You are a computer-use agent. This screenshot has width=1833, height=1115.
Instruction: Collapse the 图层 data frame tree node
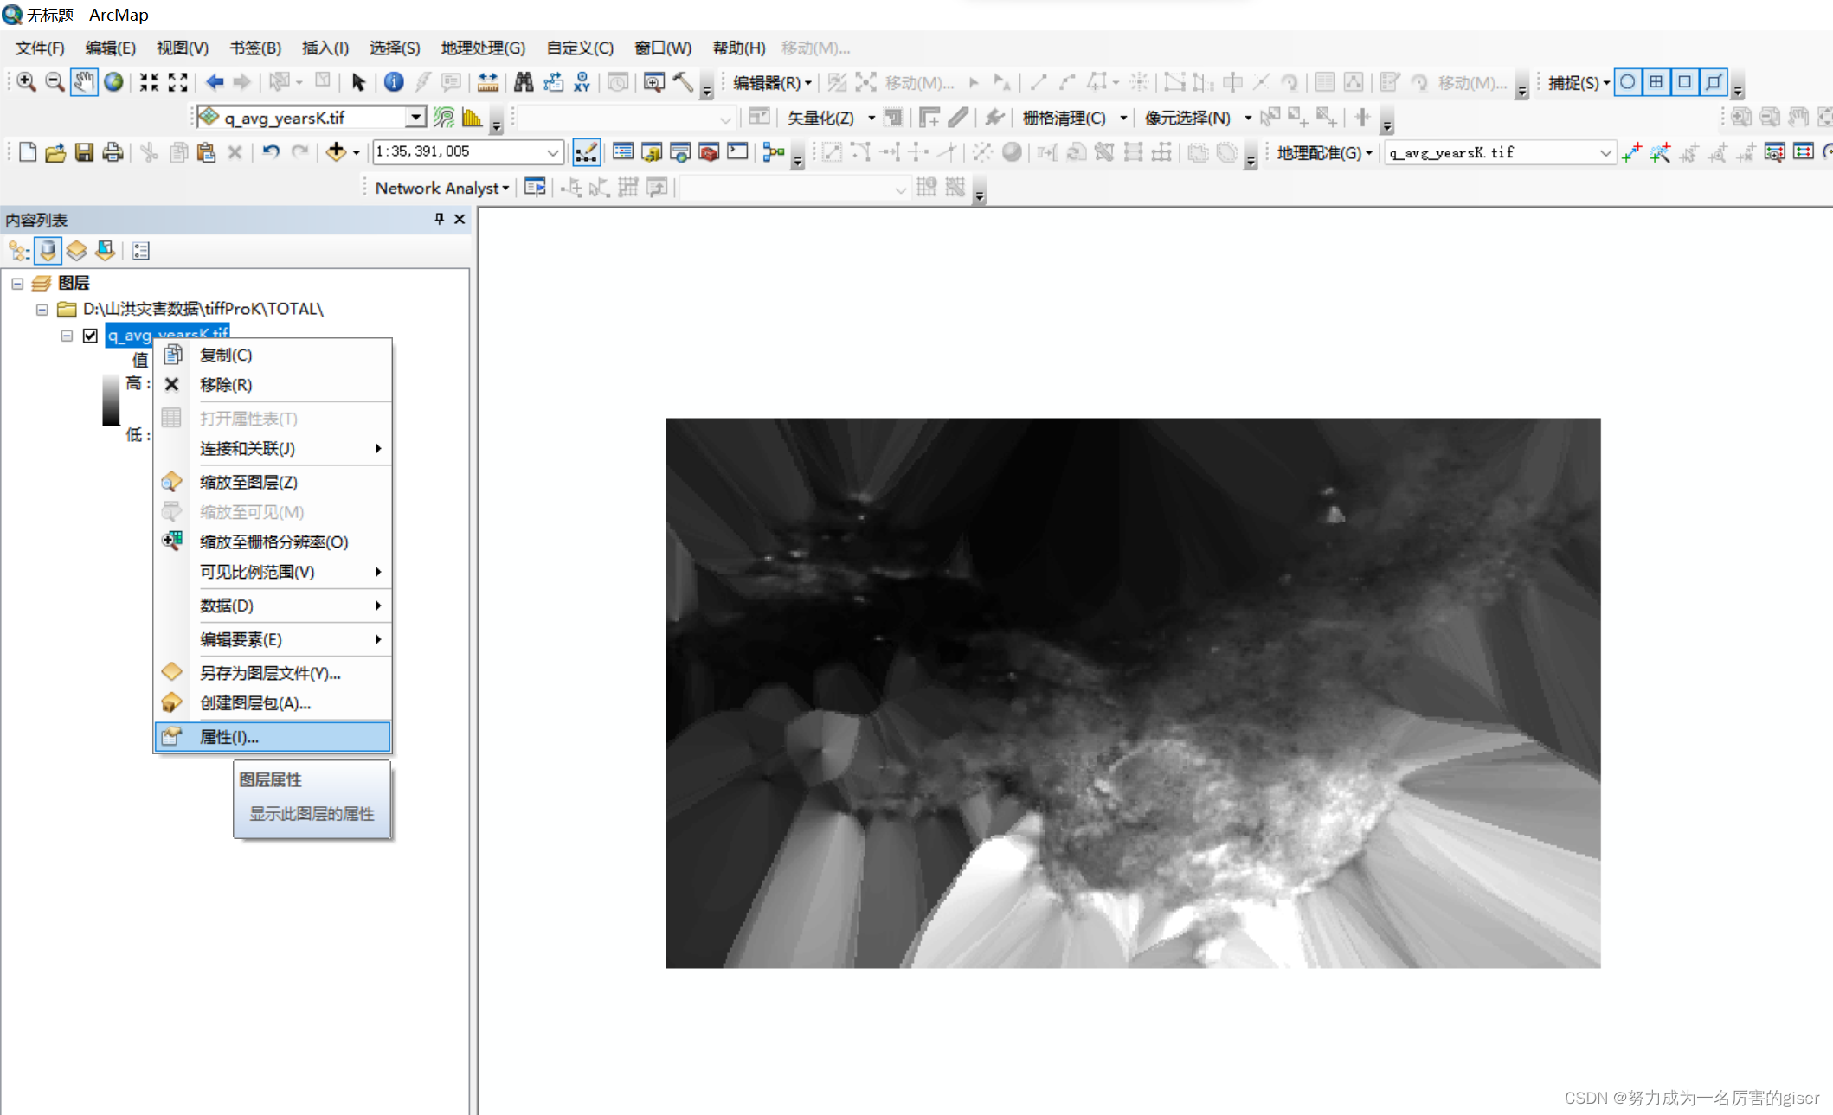[17, 283]
